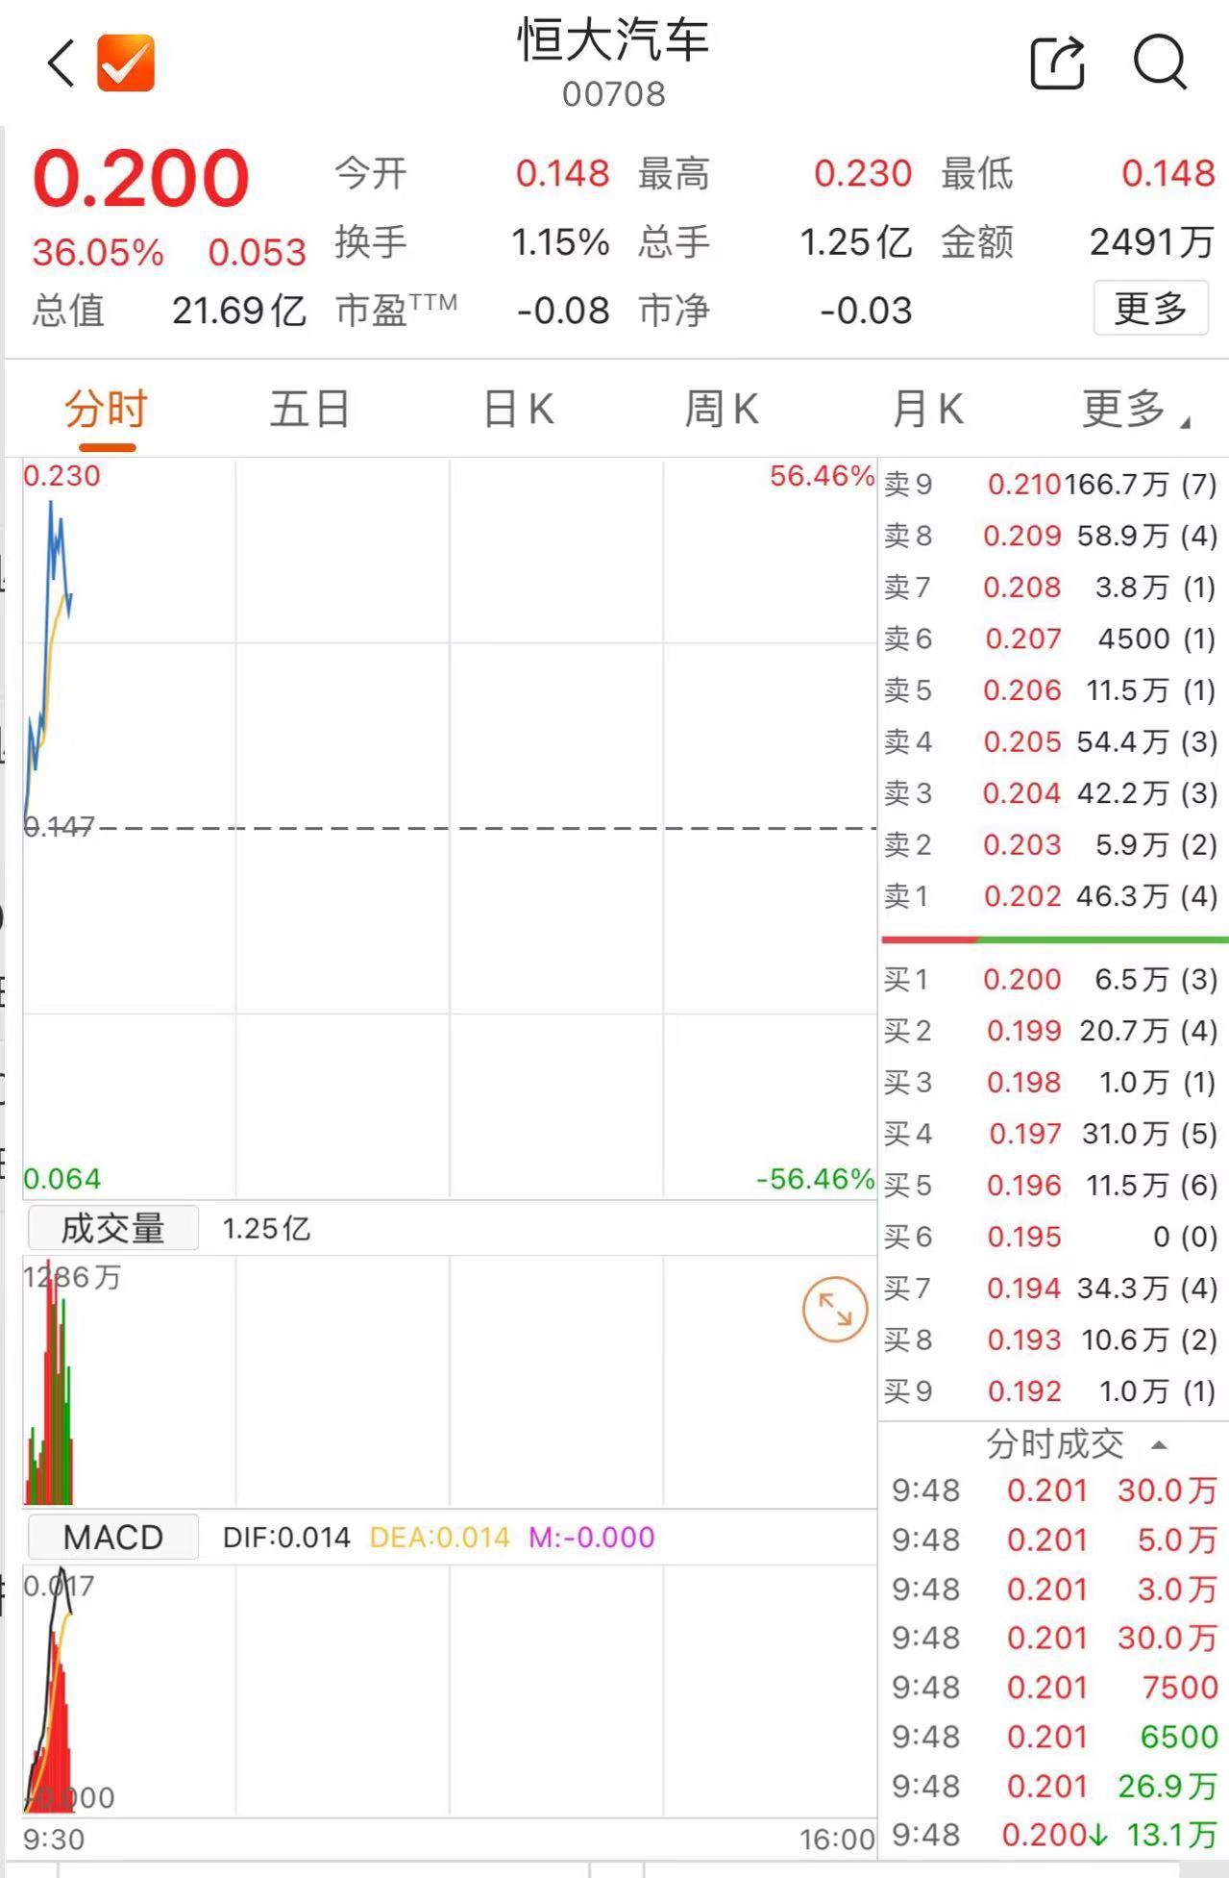Select the 买1 order at 0.200

(1051, 979)
